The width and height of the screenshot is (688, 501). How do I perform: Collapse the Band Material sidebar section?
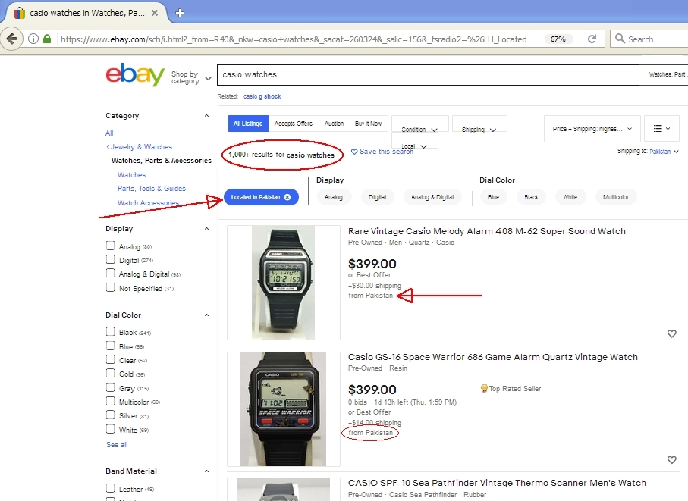tap(206, 471)
